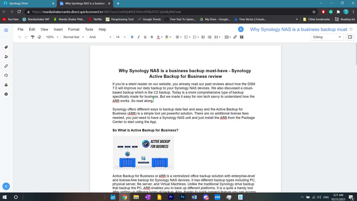Open the Format menu
The width and height of the screenshot is (357, 201).
click(74, 29)
